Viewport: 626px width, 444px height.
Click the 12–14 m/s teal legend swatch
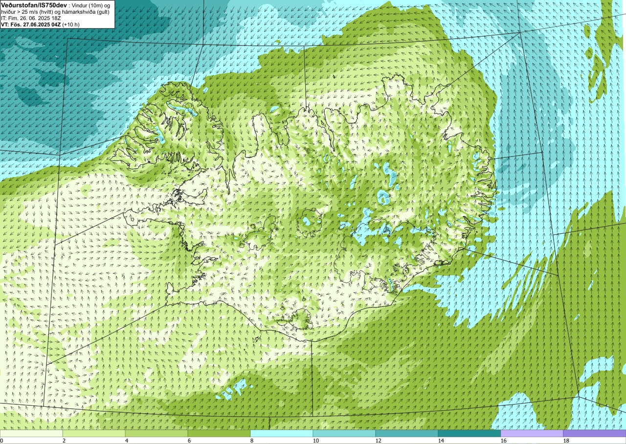click(407, 433)
